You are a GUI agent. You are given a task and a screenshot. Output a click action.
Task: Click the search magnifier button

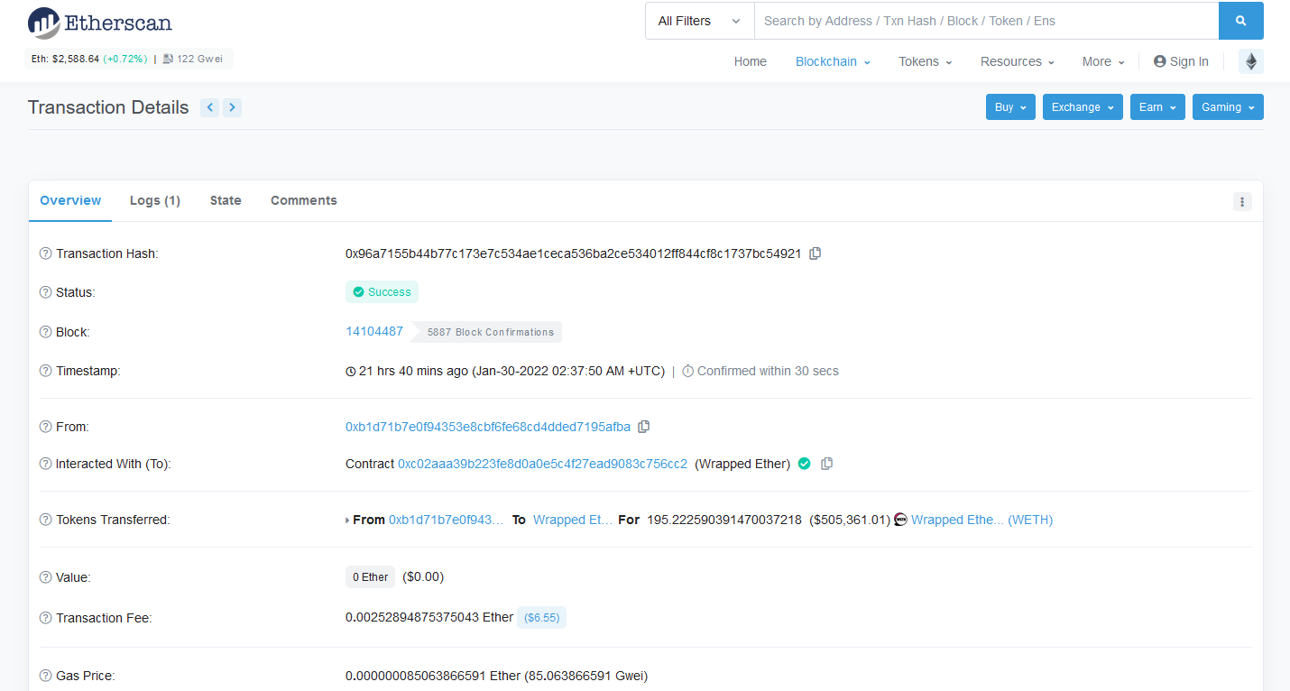[x=1240, y=21]
